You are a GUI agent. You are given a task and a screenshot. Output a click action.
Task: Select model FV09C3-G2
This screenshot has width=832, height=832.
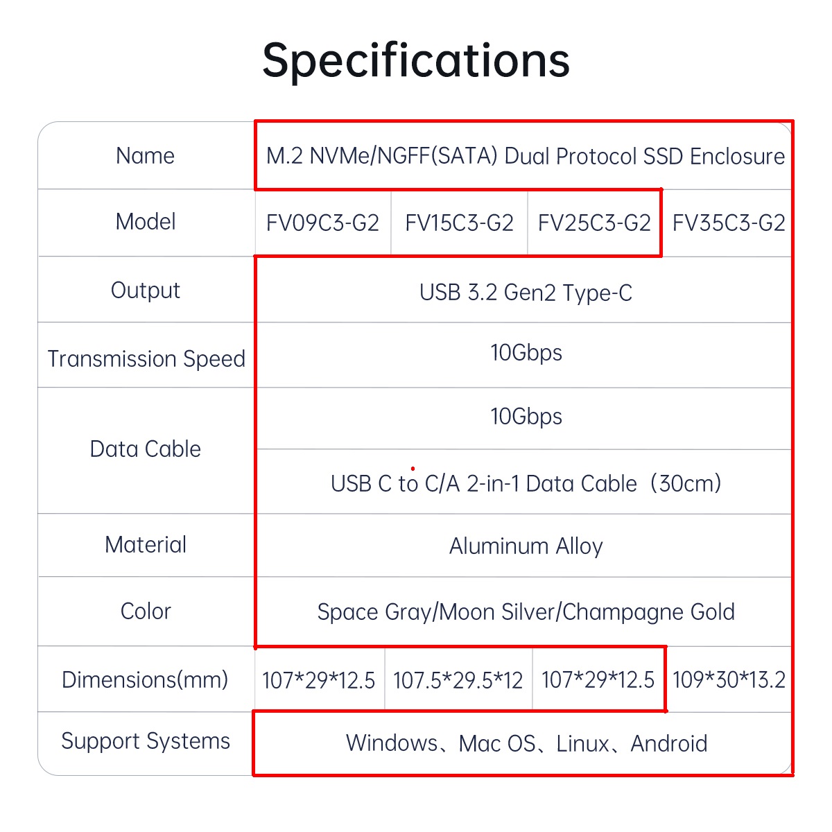(x=322, y=223)
